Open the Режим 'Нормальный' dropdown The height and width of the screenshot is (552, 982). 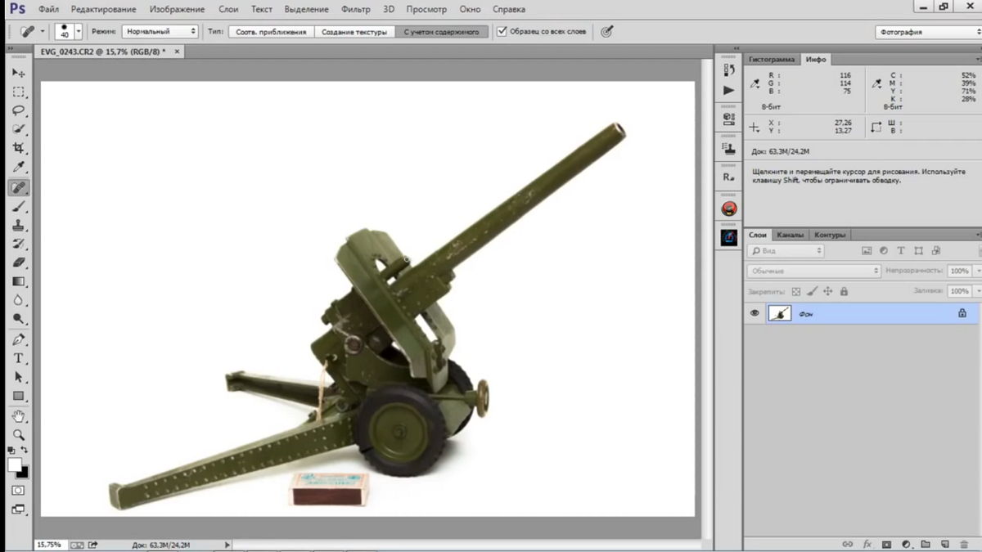point(160,32)
